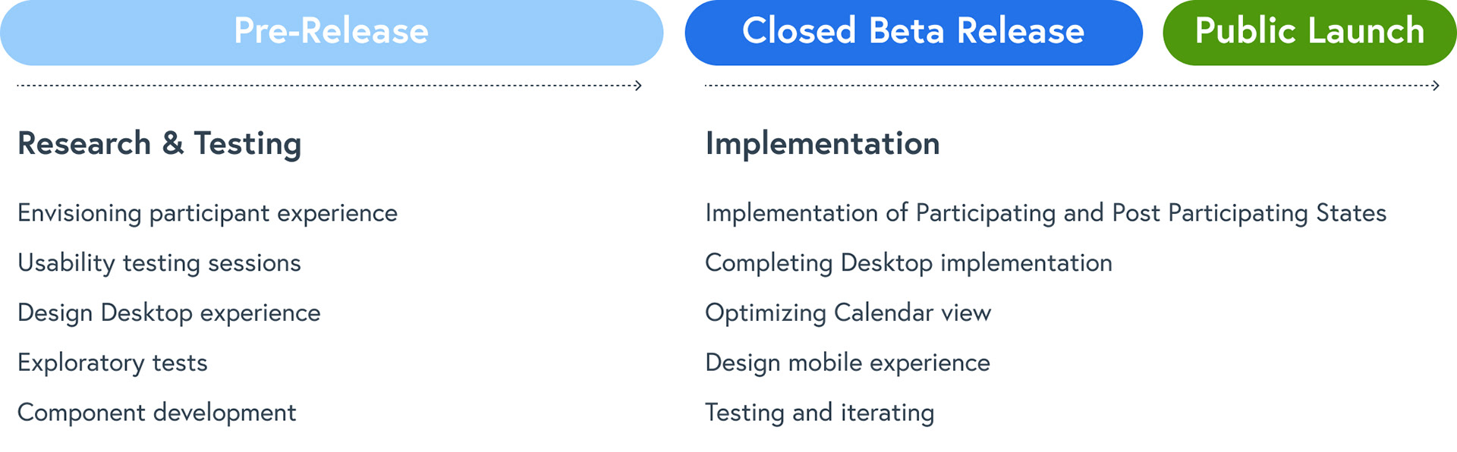Image resolution: width=1457 pixels, height=452 pixels.
Task: Select the Testing and iterating entry
Action: click(820, 413)
